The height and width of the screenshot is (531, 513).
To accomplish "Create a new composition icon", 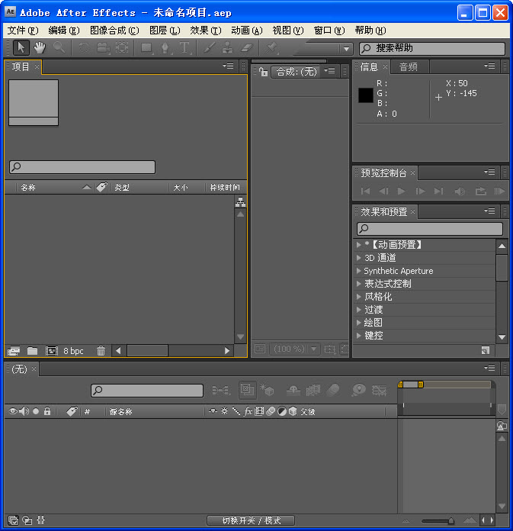I will click(x=51, y=351).
